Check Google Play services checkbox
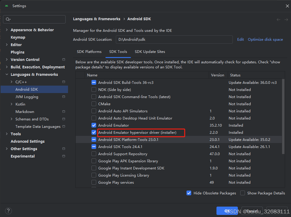The image size is (291, 217). [94, 183]
